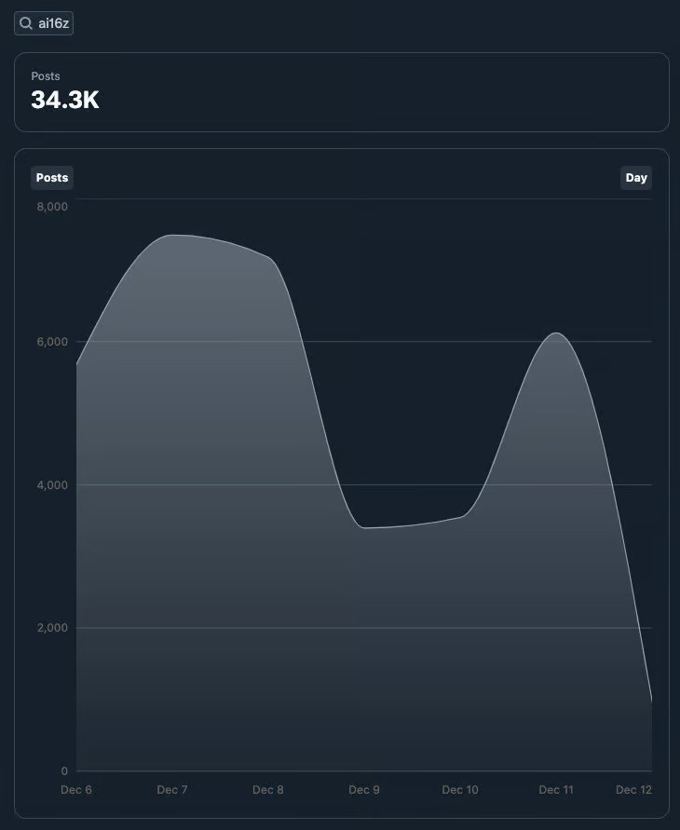This screenshot has width=680, height=830.
Task: Click the Dec 6 date axis label
Action: tap(76, 790)
